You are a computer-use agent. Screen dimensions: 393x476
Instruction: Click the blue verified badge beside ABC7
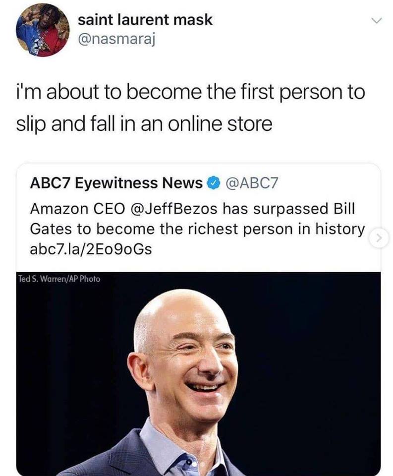coord(213,183)
